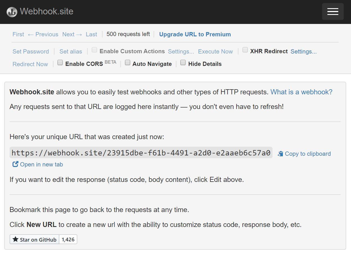The image size is (351, 254).
Task: Click Upgrade URL to Premium
Action: tap(195, 34)
